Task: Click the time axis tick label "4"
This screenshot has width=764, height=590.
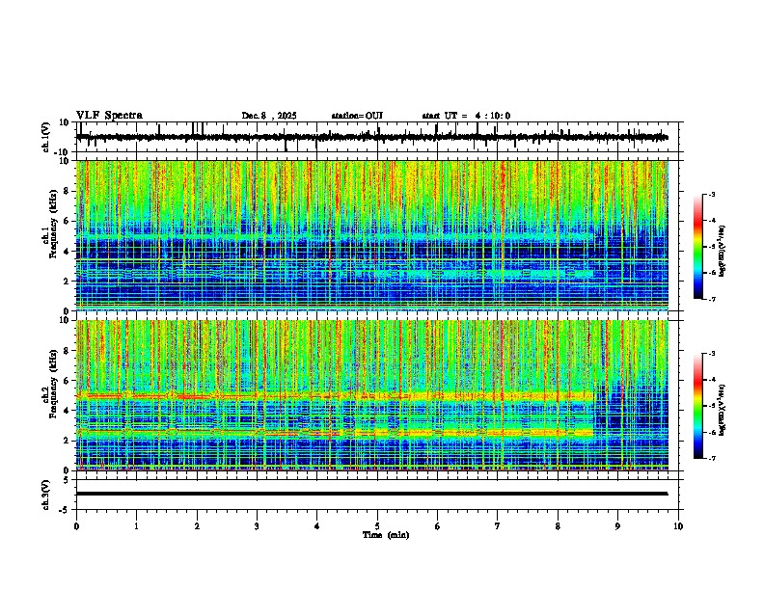Action: [x=317, y=526]
